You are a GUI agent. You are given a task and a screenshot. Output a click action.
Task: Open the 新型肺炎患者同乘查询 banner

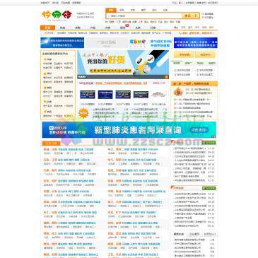[129, 129]
